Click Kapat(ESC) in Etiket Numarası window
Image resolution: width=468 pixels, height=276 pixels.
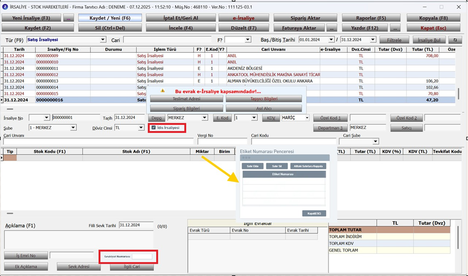click(314, 213)
